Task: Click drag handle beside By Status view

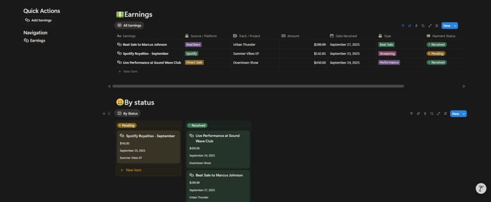Action: click(x=109, y=113)
